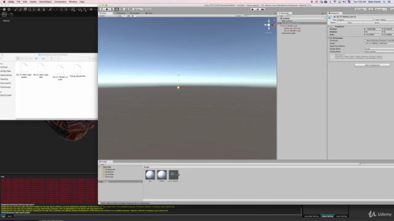Open the Update Mode dropdown
This screenshot has width=394, height=221.
point(379,49)
